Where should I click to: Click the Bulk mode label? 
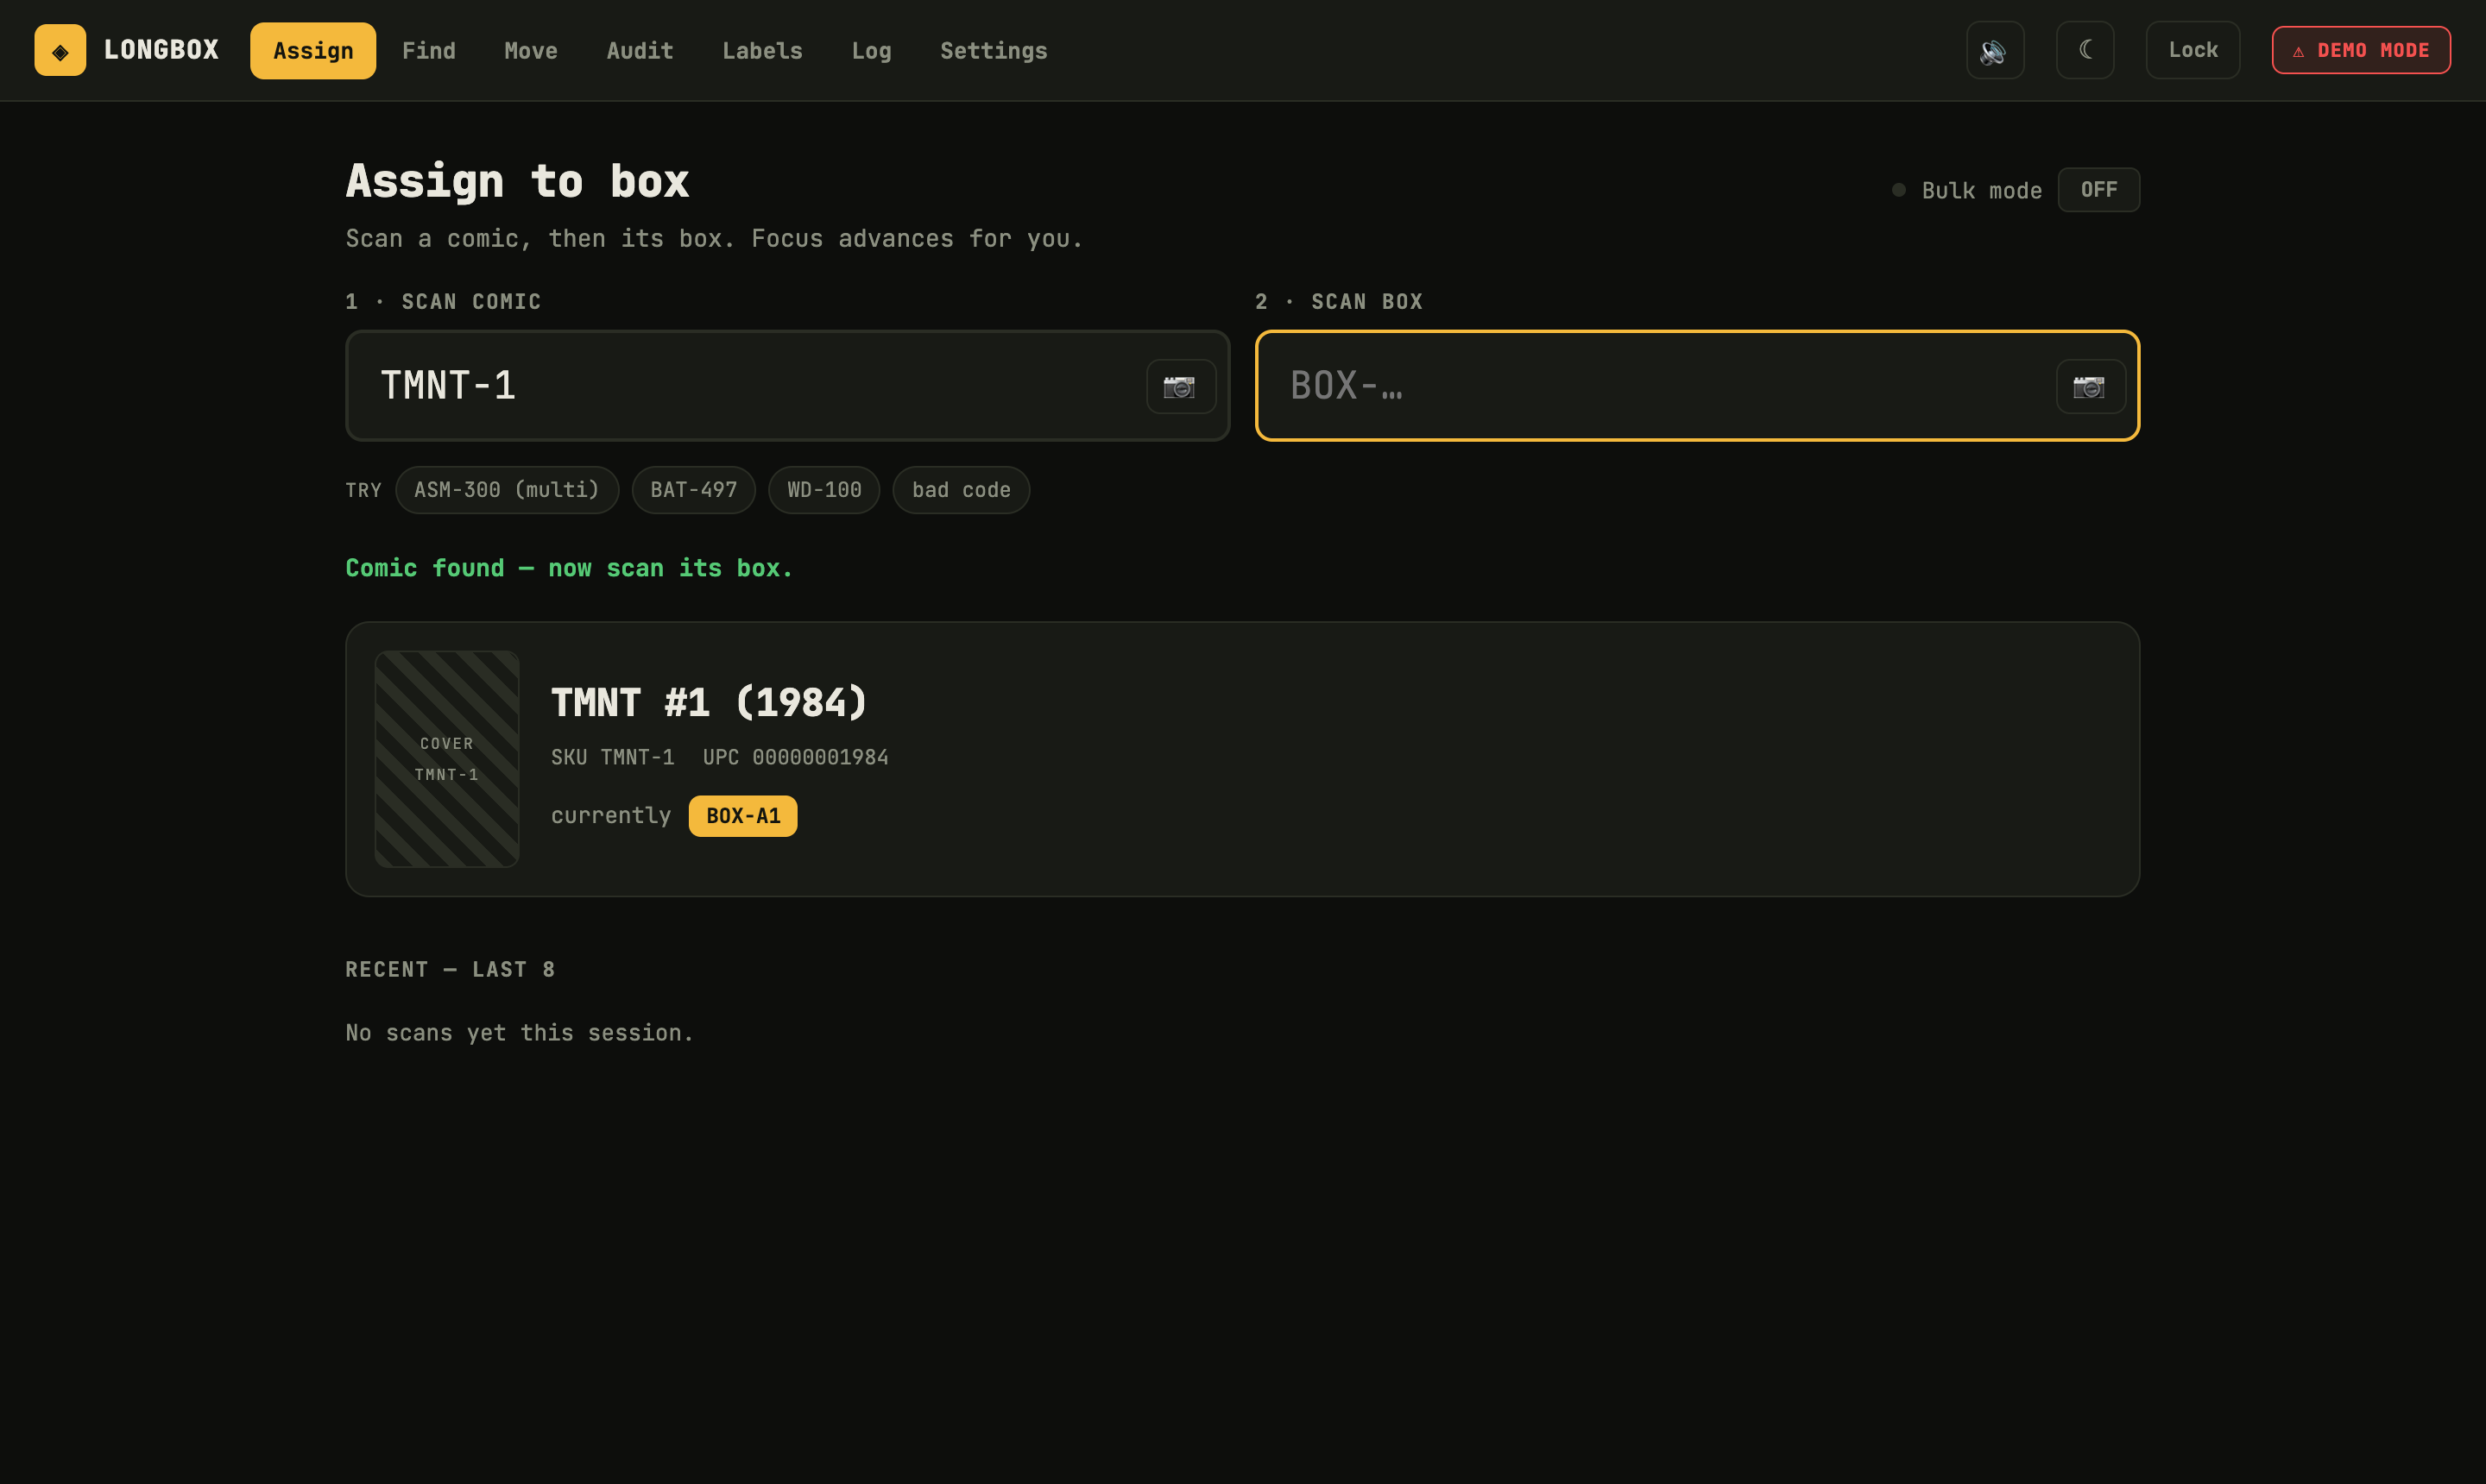pos(1982,191)
